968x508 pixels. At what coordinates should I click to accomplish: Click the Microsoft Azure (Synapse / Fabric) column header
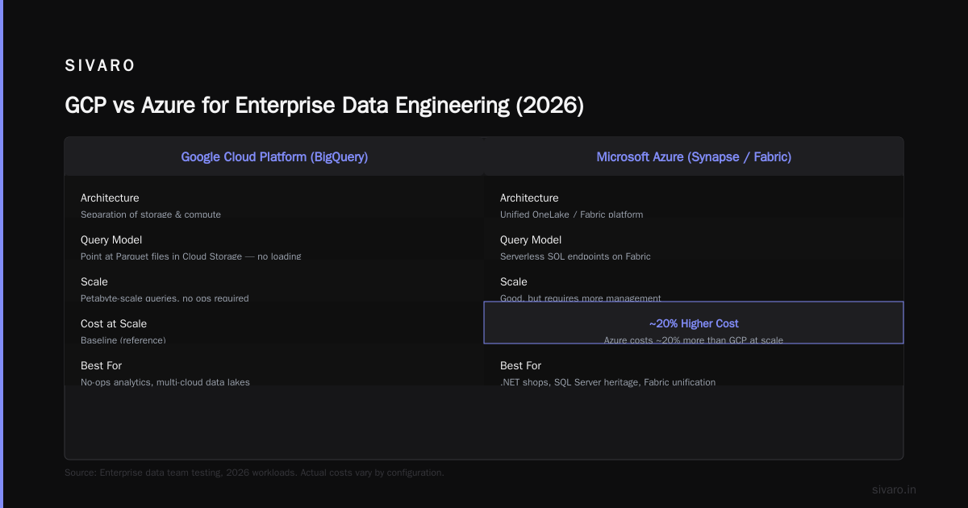coord(694,156)
